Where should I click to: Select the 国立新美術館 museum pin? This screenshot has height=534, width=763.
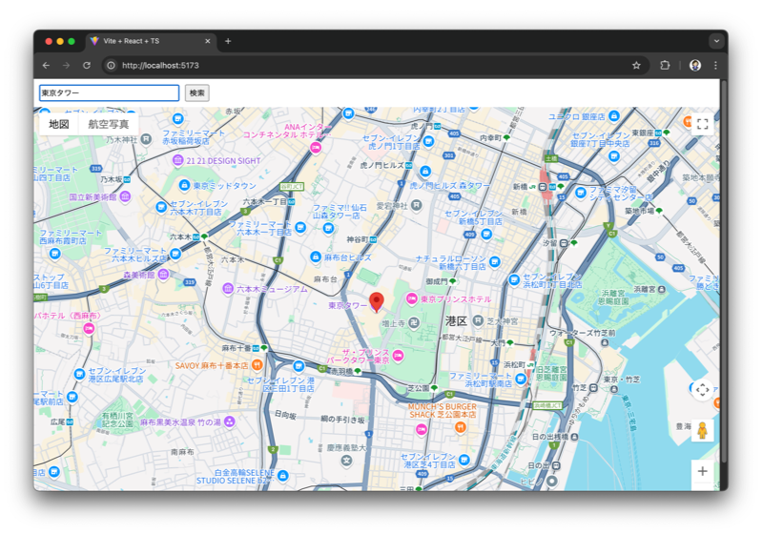pyautogui.click(x=125, y=196)
